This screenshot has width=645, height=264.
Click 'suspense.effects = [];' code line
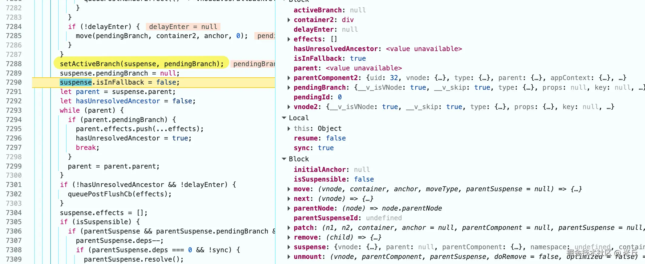[x=104, y=213]
